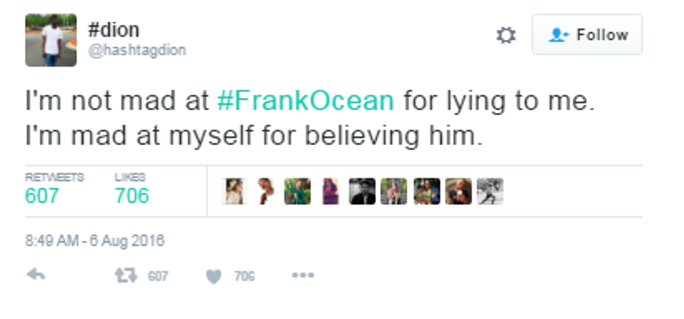The height and width of the screenshot is (319, 684).
Task: Select the first liker avatar in the row
Action: 233,191
